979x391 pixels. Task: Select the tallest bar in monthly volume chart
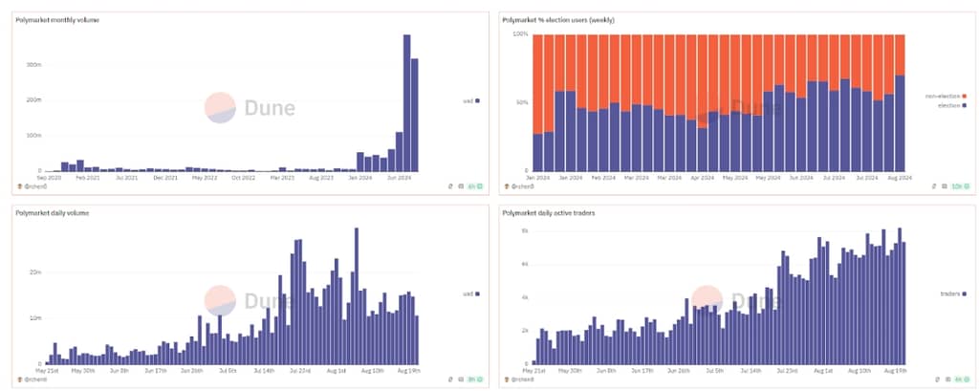click(x=406, y=103)
